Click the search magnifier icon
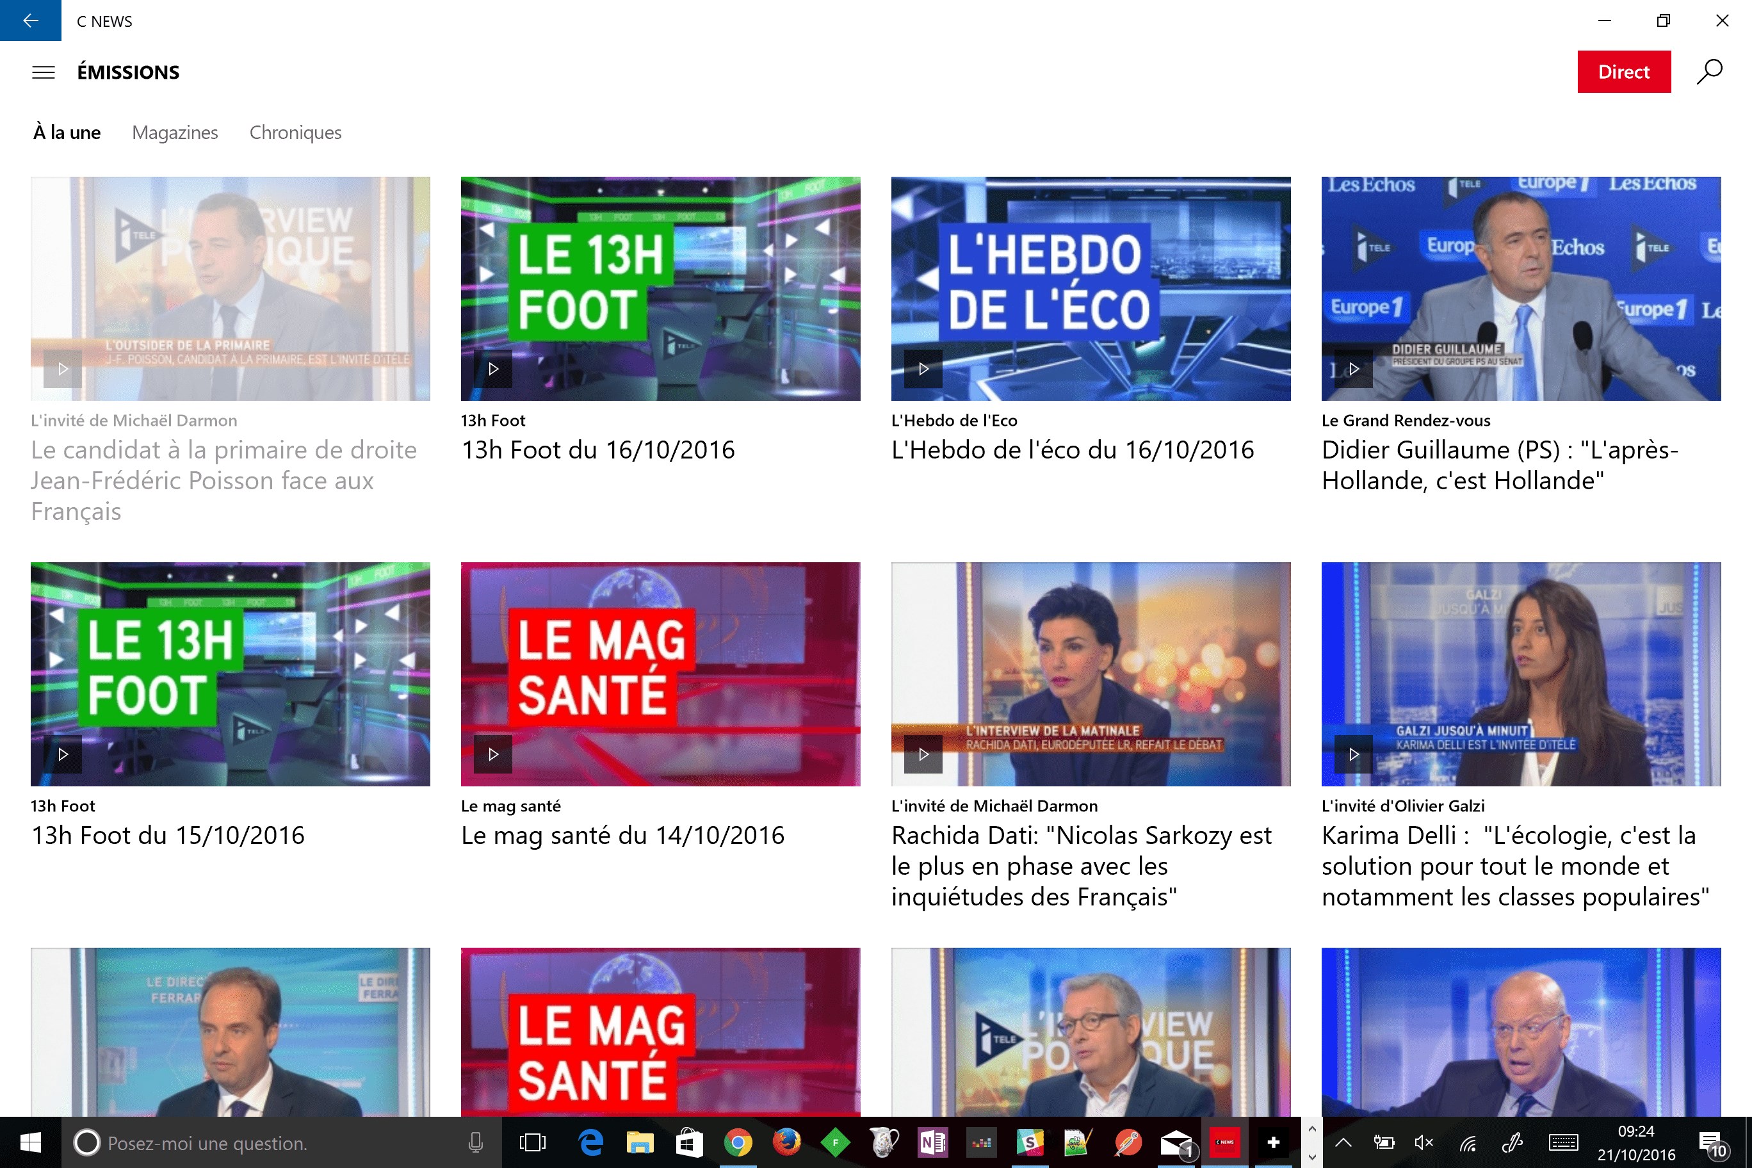This screenshot has width=1752, height=1168. 1710,72
